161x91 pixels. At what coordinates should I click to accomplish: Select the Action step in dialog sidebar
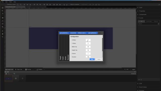point(65,48)
